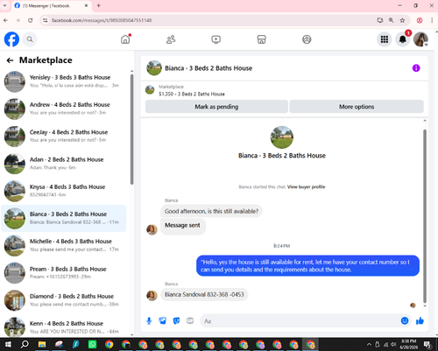This screenshot has width=438, height=351.
Task: Click the browser address bar URL
Action: click(x=102, y=20)
